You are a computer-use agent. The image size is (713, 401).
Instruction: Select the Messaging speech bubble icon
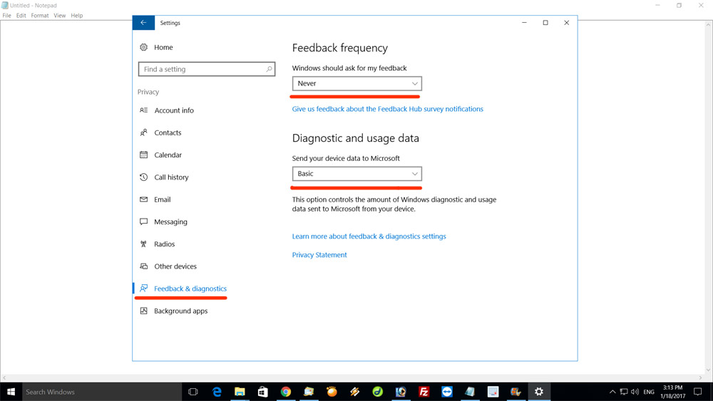tap(144, 222)
